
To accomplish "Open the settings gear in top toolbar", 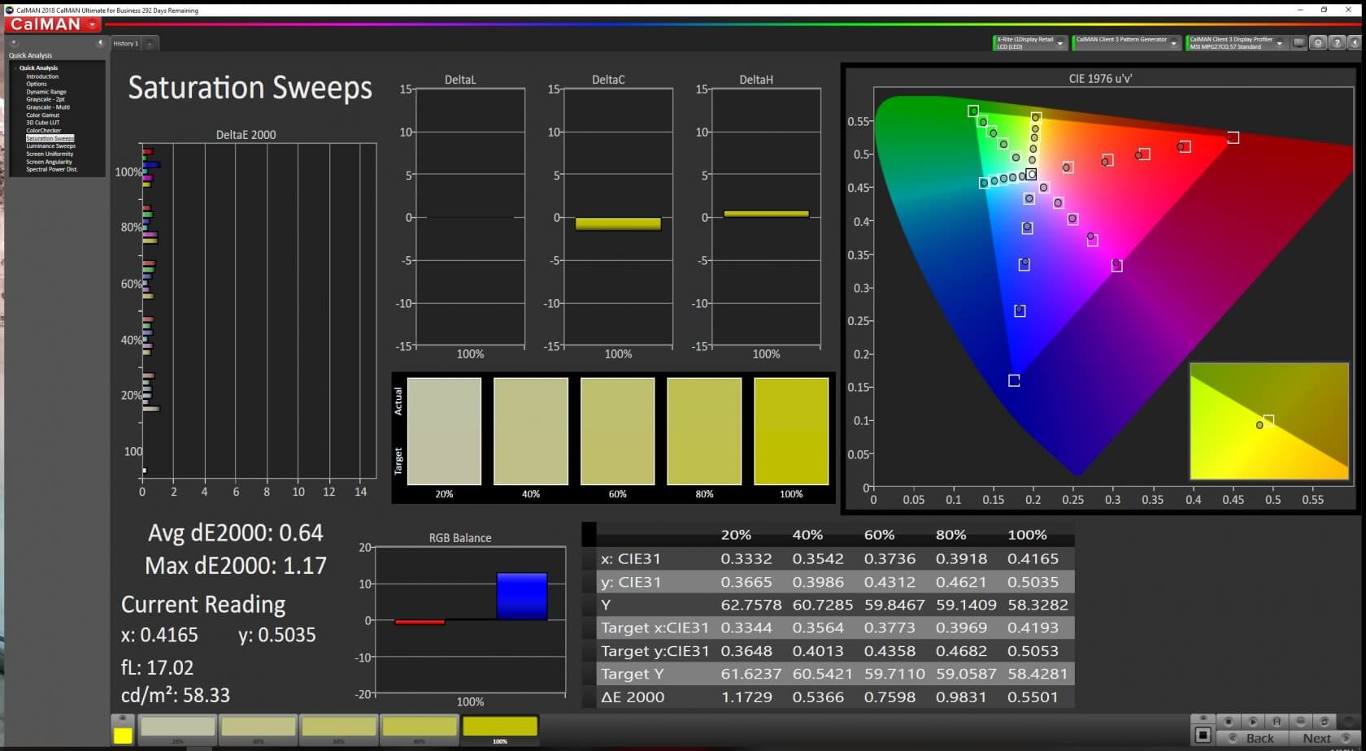I will coord(1318,43).
